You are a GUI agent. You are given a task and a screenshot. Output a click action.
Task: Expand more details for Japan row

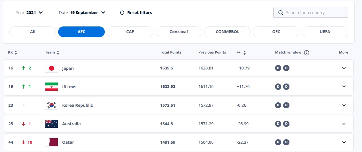(x=344, y=68)
